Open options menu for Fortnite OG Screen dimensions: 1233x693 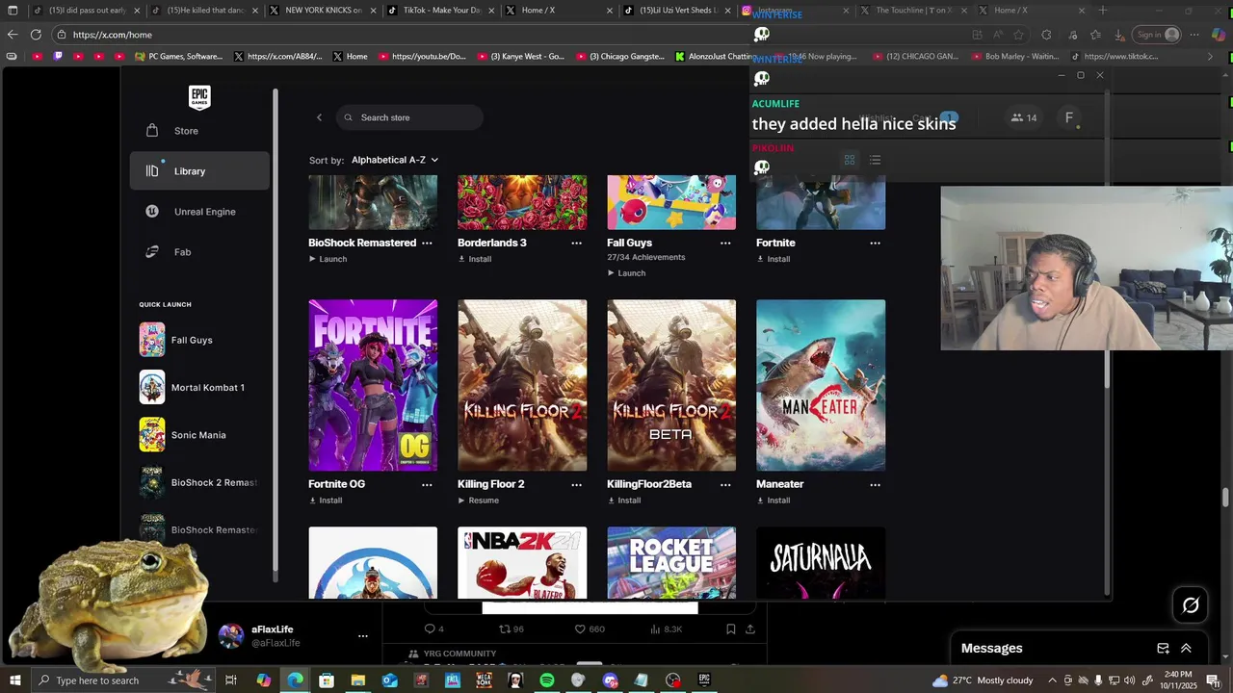tap(427, 485)
